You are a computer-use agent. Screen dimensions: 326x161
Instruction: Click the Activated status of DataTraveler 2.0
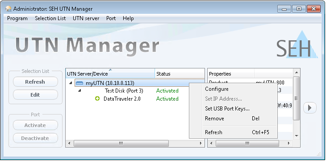[x=167, y=99]
